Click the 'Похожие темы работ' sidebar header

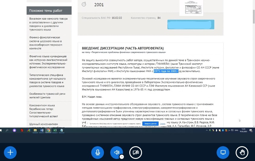(49, 11)
